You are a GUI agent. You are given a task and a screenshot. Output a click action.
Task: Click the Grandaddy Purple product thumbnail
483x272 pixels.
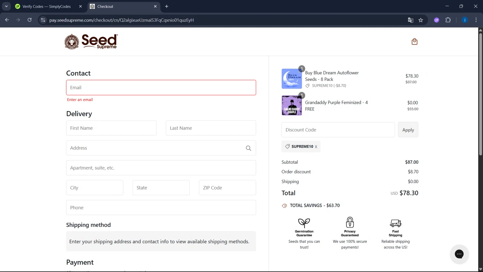coord(292,105)
